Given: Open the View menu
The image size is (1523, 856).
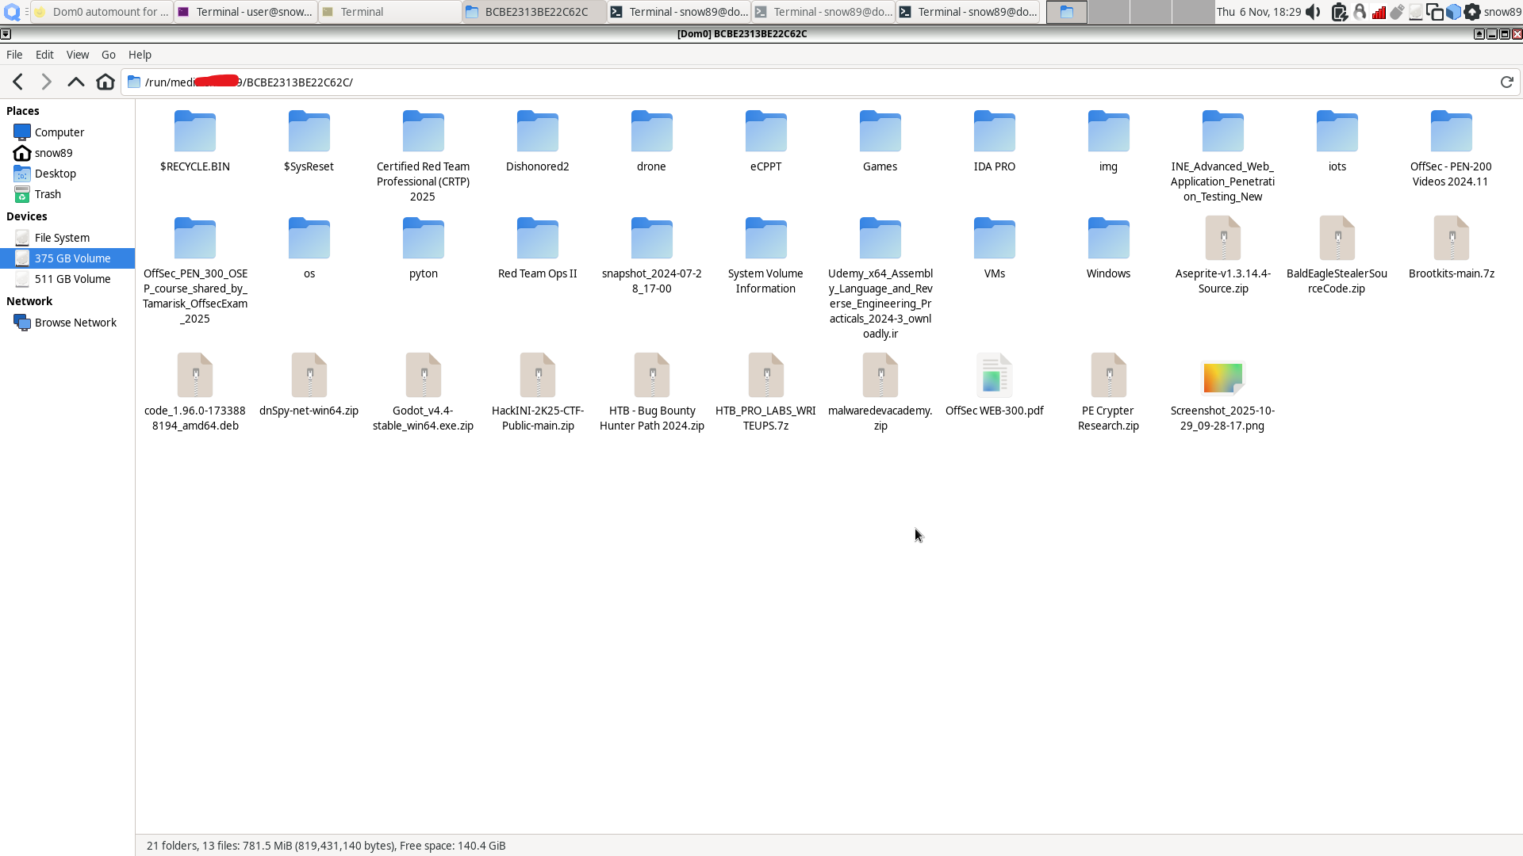Looking at the screenshot, I should click(77, 54).
